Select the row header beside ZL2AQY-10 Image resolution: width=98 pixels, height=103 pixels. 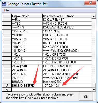7,66
